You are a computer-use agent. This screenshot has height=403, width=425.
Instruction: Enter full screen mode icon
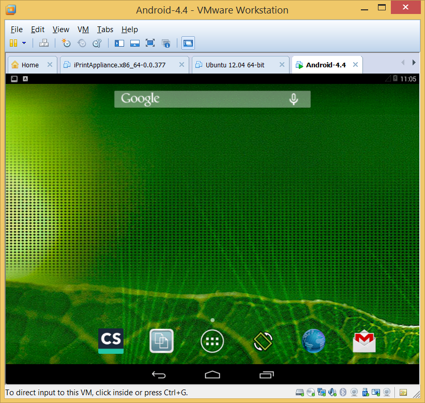click(x=150, y=43)
